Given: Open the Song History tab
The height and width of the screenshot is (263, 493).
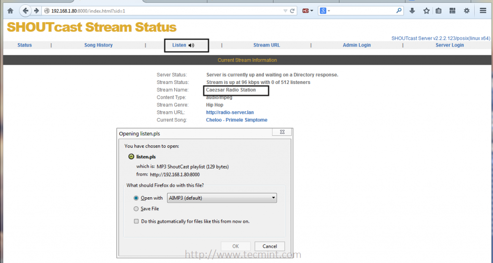Looking at the screenshot, I should point(98,45).
